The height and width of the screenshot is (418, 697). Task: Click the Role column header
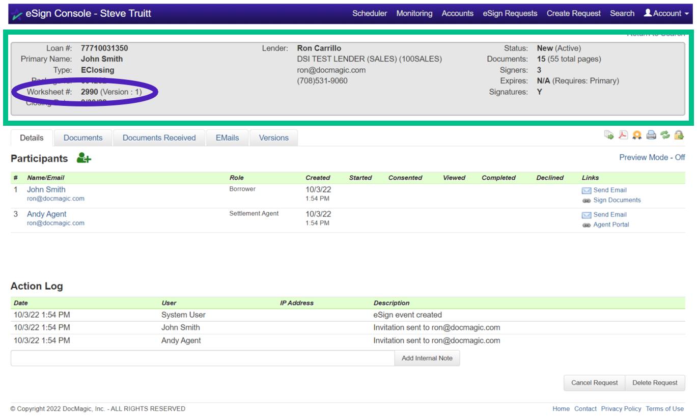pyautogui.click(x=237, y=178)
